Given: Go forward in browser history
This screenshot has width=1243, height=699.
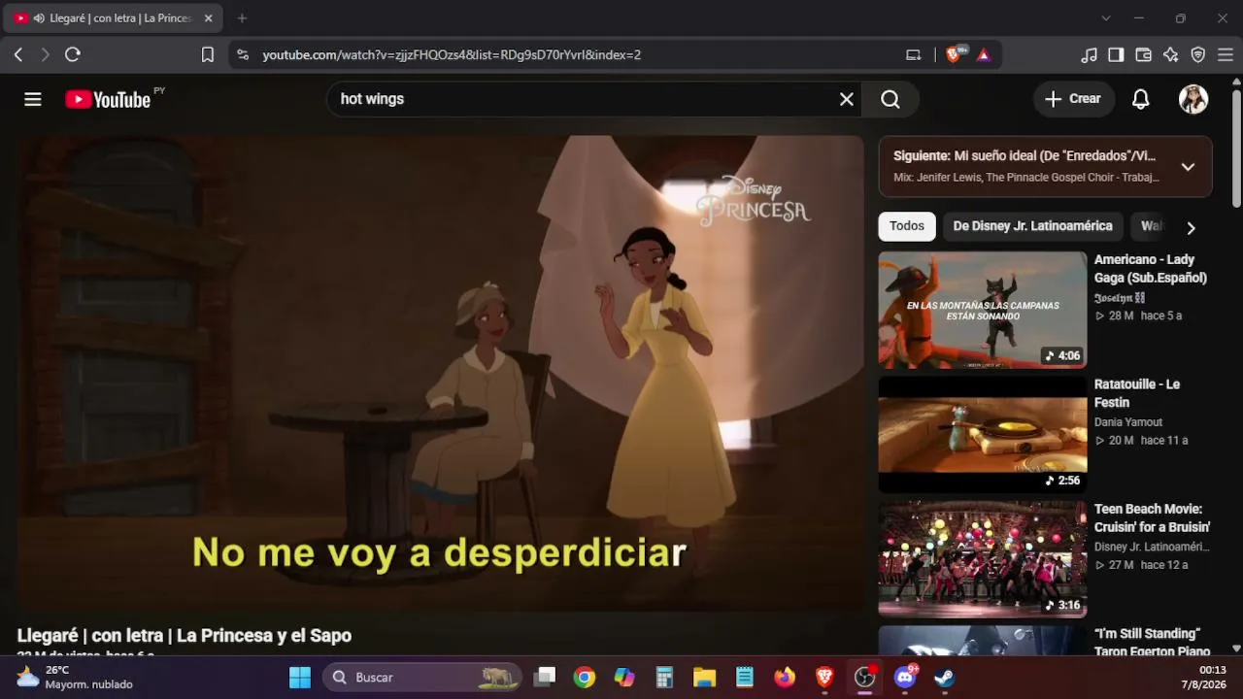Looking at the screenshot, I should 45,55.
